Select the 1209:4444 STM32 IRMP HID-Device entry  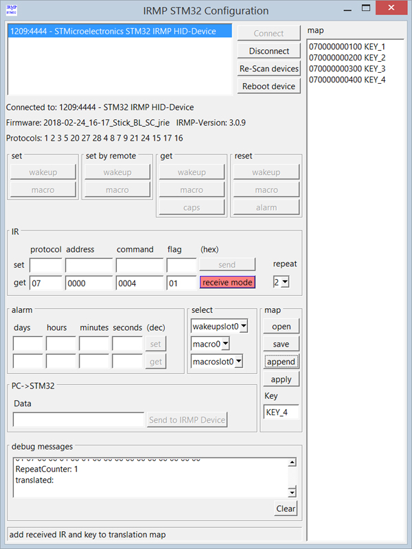[x=119, y=31]
